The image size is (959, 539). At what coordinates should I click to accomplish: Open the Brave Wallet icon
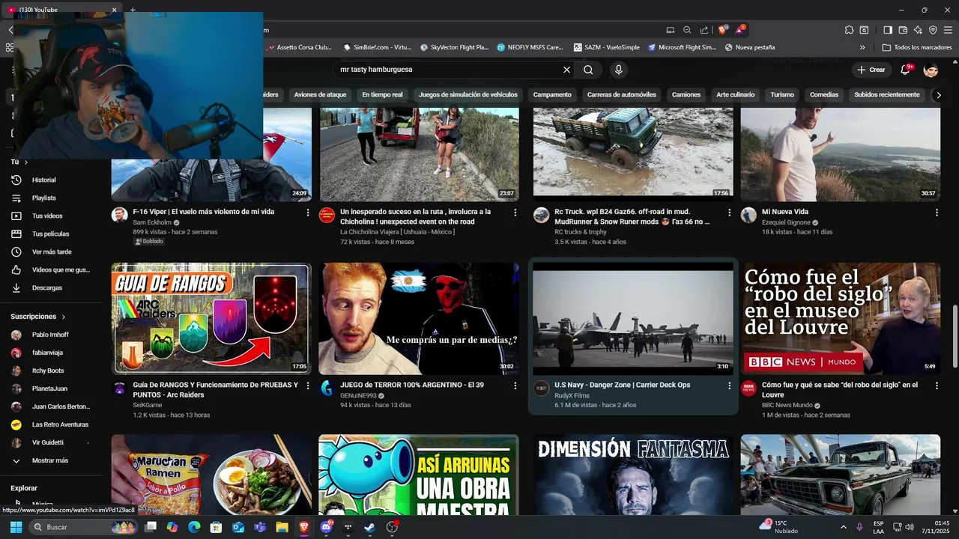(x=902, y=30)
